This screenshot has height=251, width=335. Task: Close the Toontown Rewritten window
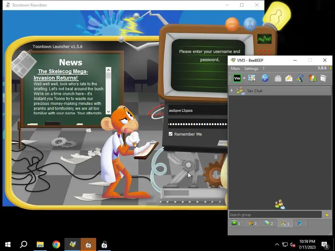pyautogui.click(x=257, y=5)
